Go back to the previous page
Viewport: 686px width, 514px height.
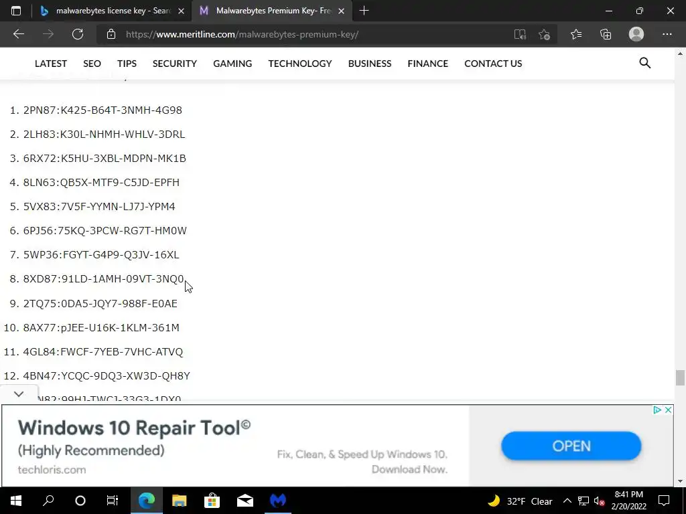tap(18, 34)
